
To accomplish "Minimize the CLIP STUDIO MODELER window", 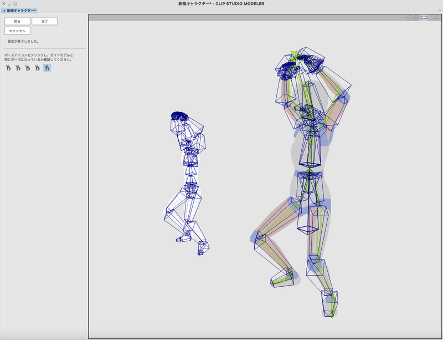I will 9,3.
